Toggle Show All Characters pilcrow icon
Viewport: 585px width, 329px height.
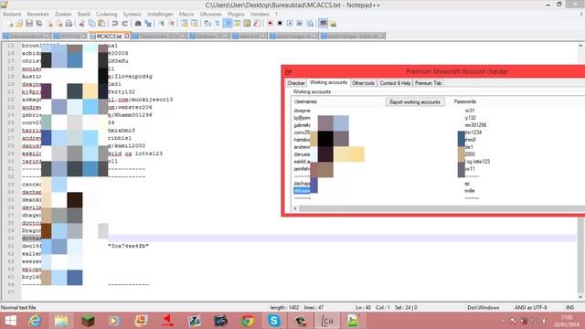click(218, 24)
